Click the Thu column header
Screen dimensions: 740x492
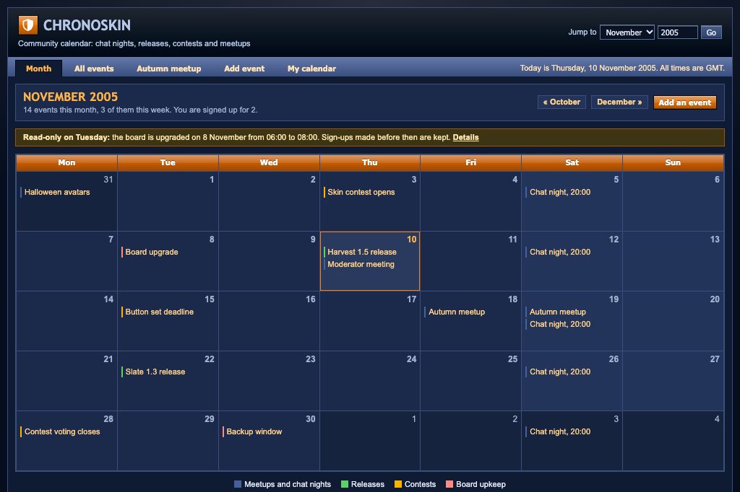pyautogui.click(x=369, y=162)
